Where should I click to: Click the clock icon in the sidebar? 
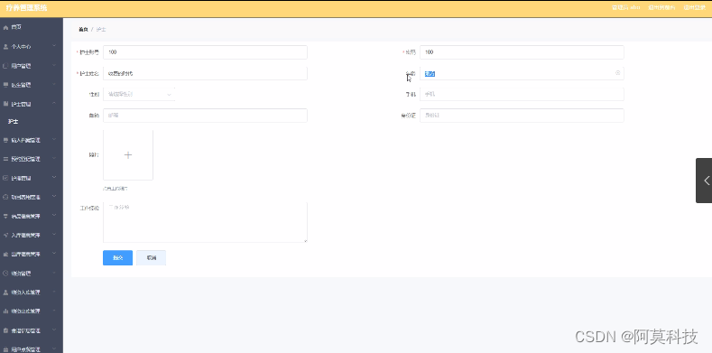click(x=5, y=274)
